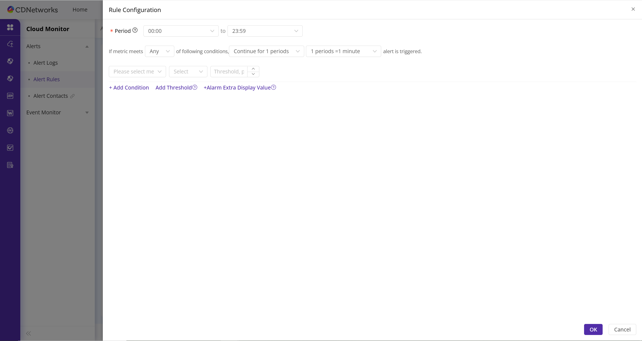The height and width of the screenshot is (341, 642).
Task: Open the Please select metric dropdown
Action: click(x=137, y=72)
